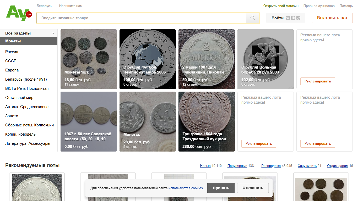Open the 2 марки 1907 lot card

coord(207,59)
